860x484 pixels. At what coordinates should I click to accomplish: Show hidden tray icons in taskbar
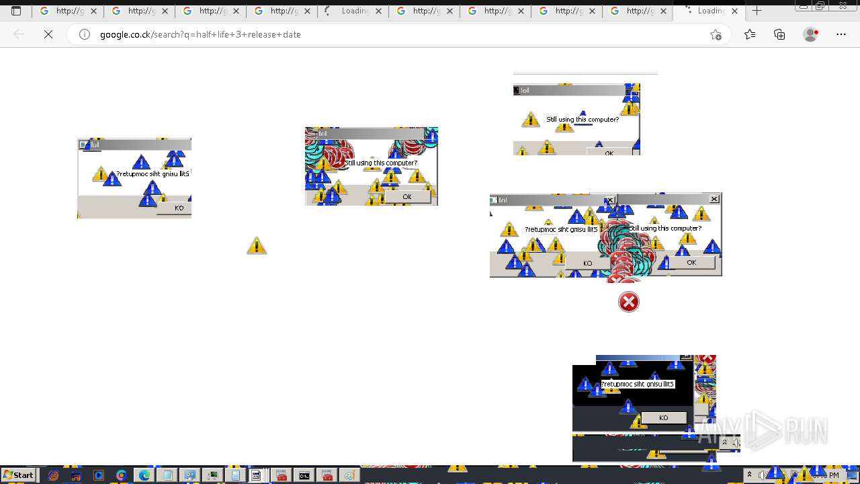click(749, 475)
